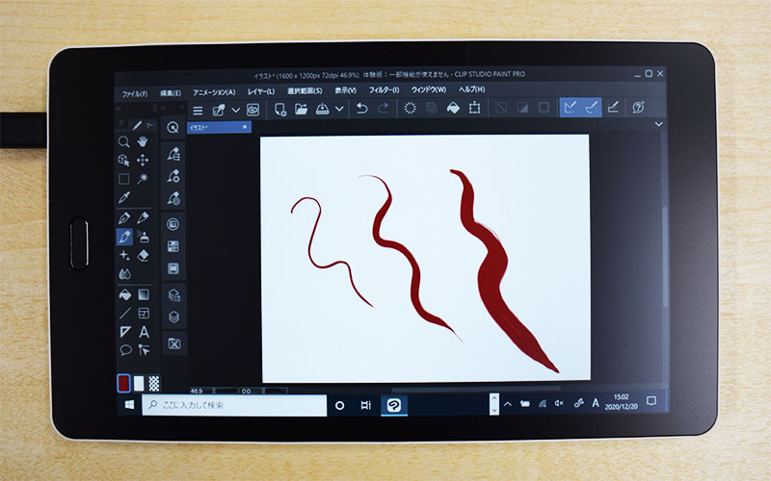771x481 pixels.
Task: Select the Blend tool
Action: [124, 274]
